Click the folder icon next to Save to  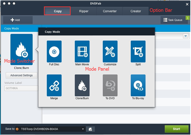point(90,129)
